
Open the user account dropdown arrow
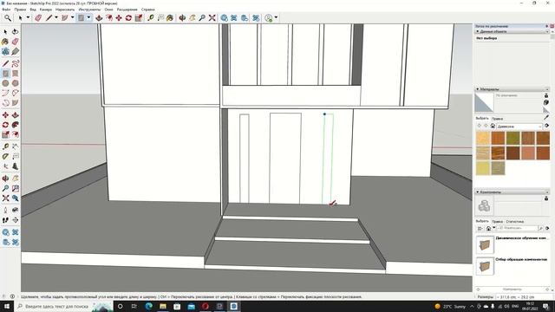coord(276,17)
